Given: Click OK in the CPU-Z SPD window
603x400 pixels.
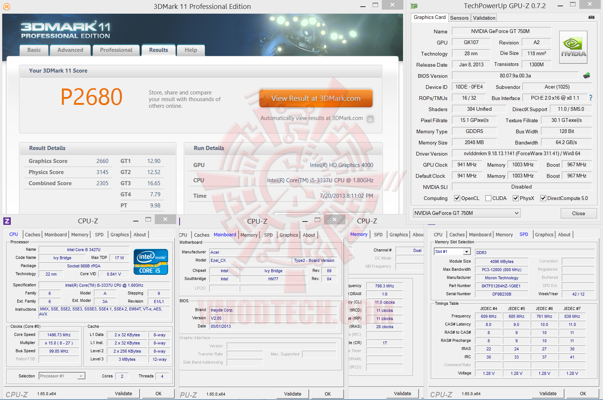Looking at the screenshot, I should click(583, 394).
